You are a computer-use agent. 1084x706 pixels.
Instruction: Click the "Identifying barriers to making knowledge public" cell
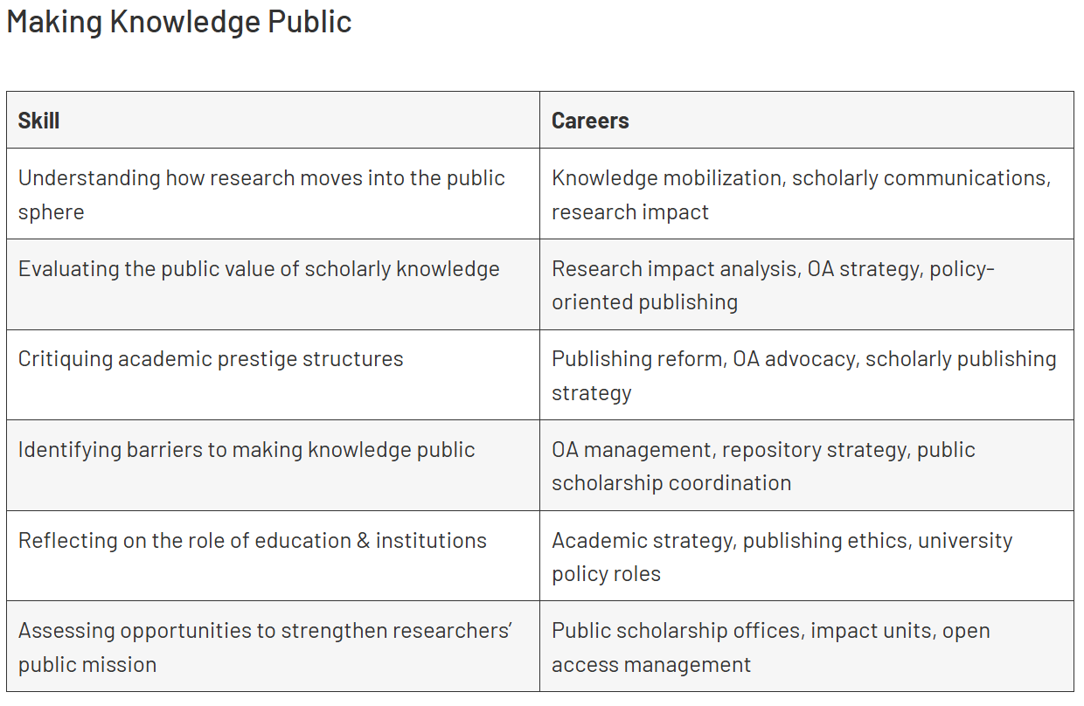click(x=247, y=450)
